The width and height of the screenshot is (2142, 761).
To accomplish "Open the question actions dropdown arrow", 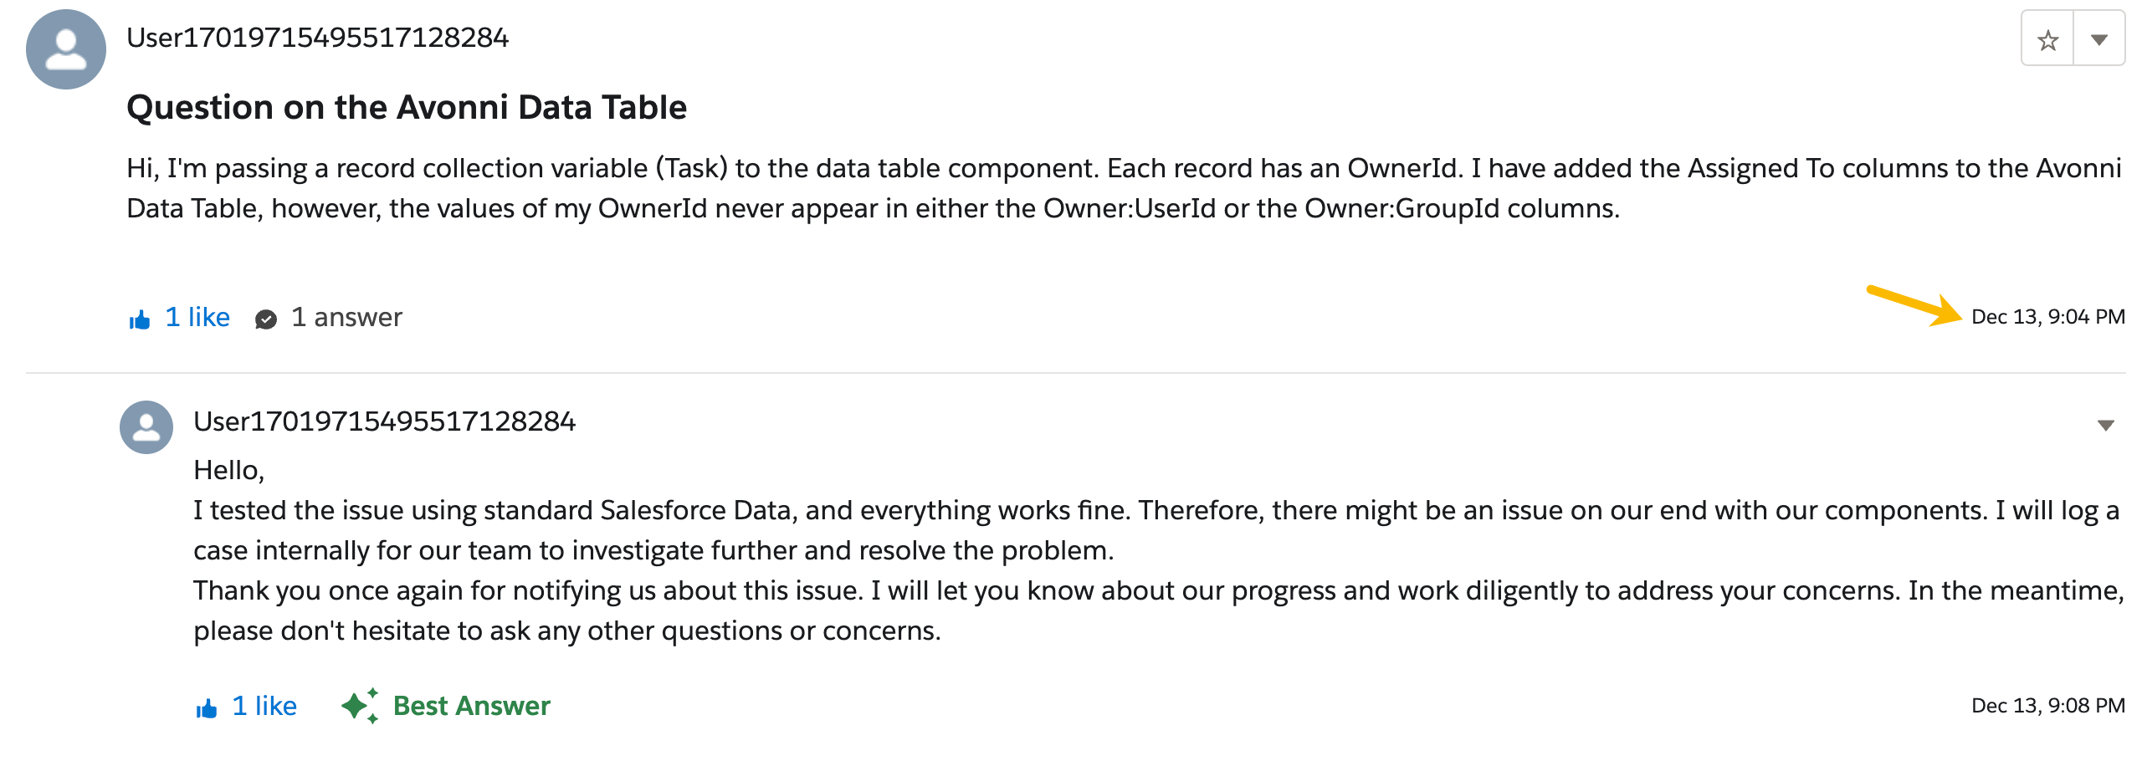I will tap(2098, 39).
